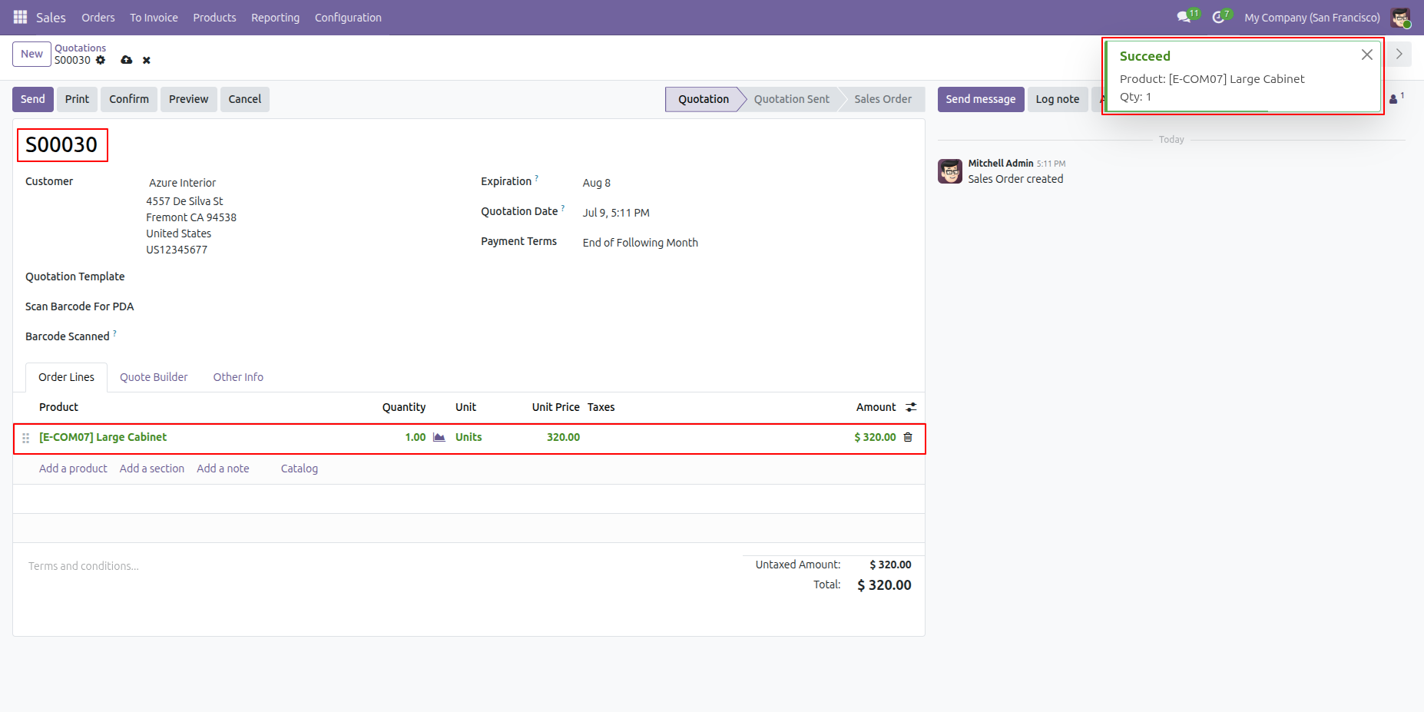The image size is (1424, 712).
Task: Show followers via the person icon
Action: [x=1395, y=99]
